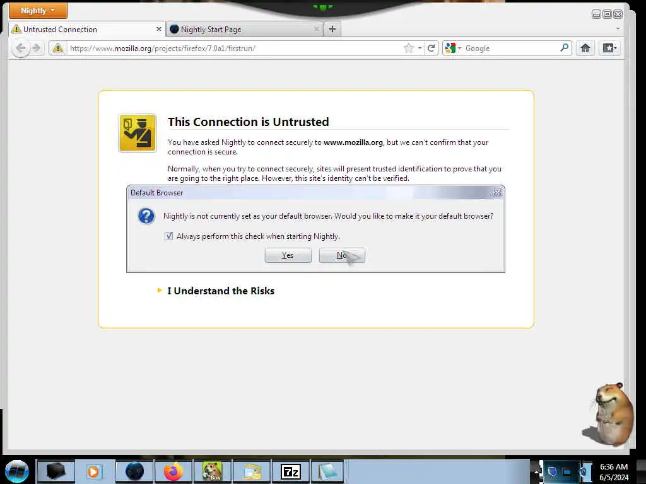Open the Nightly globe taskbar icon

134,471
